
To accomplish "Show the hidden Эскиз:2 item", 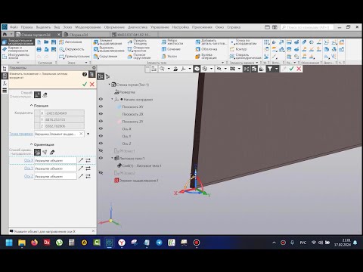I will click(101, 173).
